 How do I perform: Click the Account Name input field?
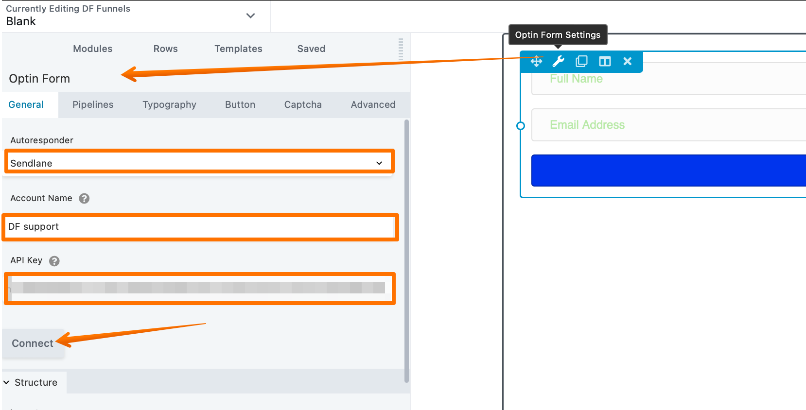coord(200,227)
